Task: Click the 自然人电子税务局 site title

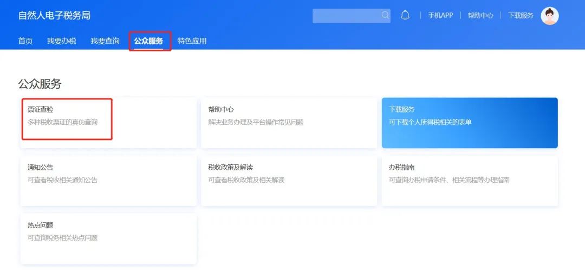Action: (54, 16)
